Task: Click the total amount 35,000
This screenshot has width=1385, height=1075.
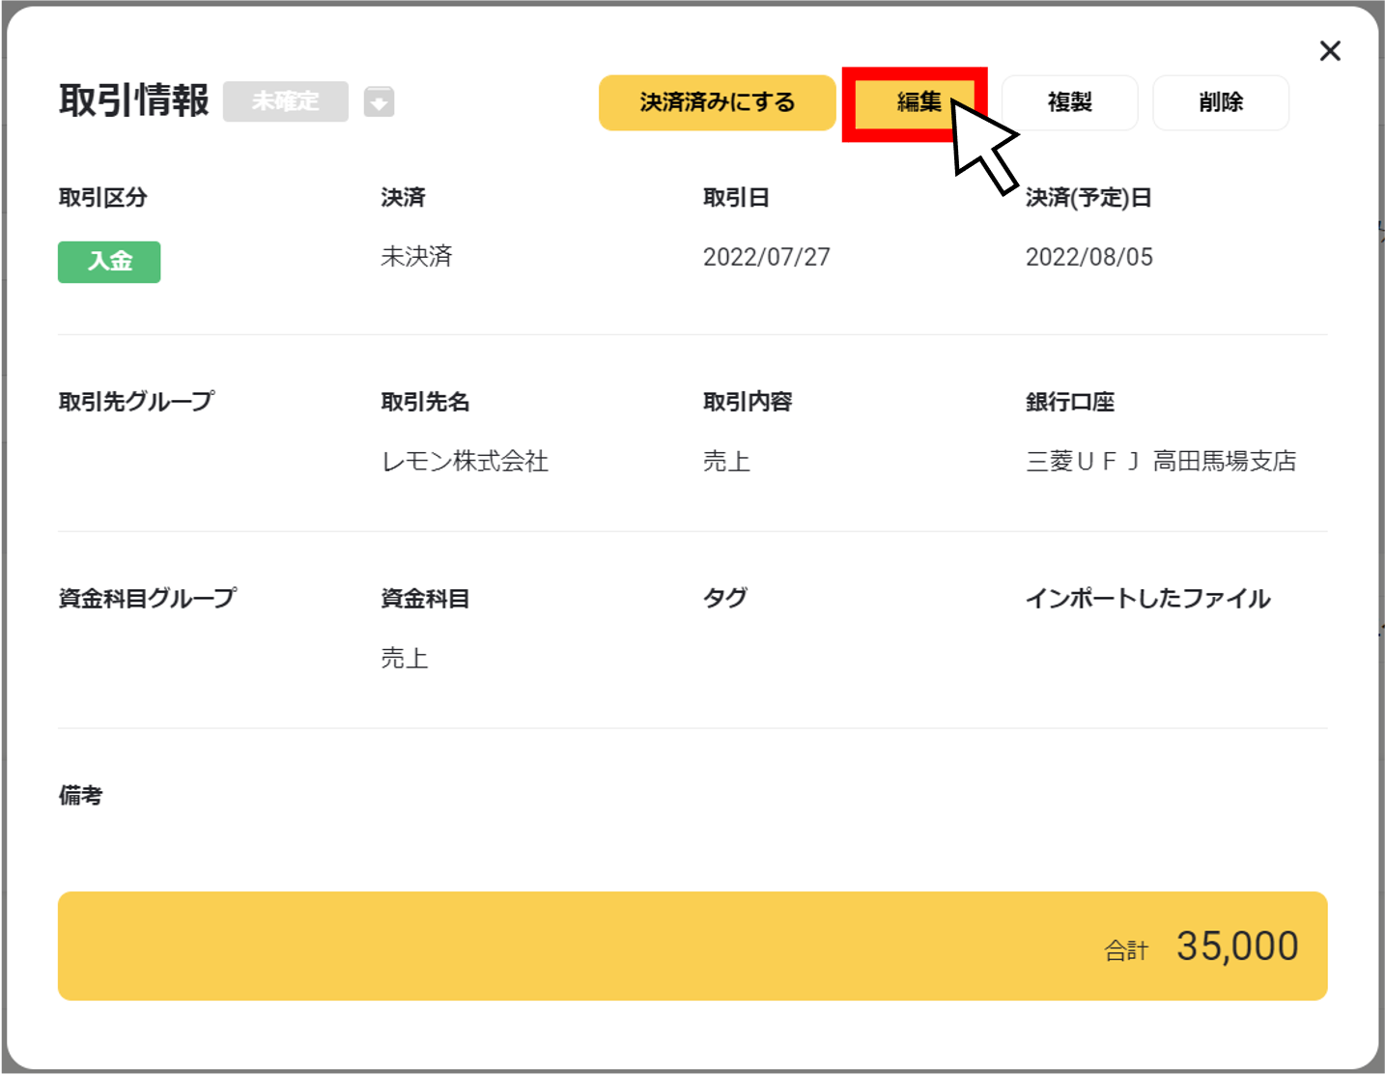Action: tap(1237, 947)
